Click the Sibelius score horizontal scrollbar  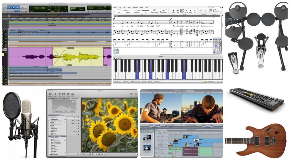pyautogui.click(x=190, y=55)
